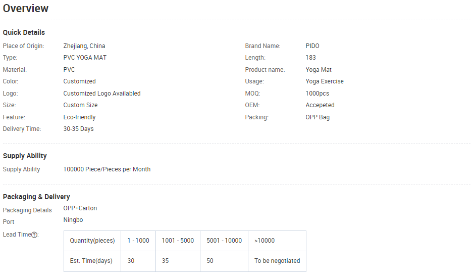Select the PVC YOGA MAT type value
The width and height of the screenshot is (476, 275).
tap(85, 58)
